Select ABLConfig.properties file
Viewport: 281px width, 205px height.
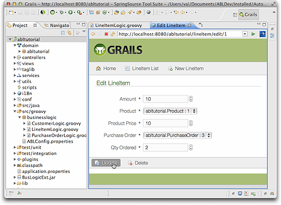coord(50,142)
